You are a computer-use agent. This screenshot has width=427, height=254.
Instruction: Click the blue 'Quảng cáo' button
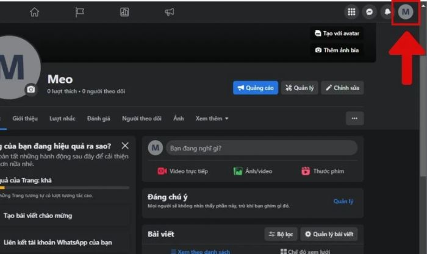[256, 88]
